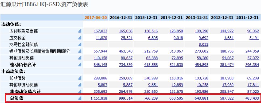Image resolution: width=261 pixels, height=103 pixels.
Task: Open 总负债 value 587,322 link
Action: 227,98
